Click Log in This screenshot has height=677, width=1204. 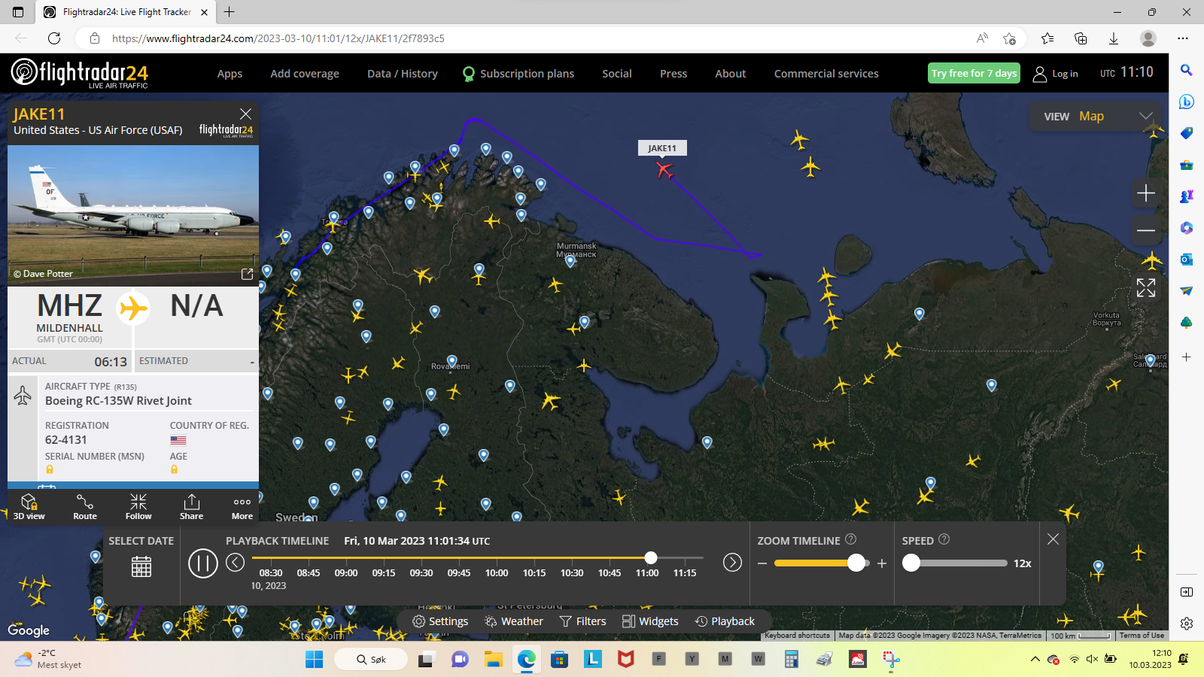click(x=1056, y=74)
